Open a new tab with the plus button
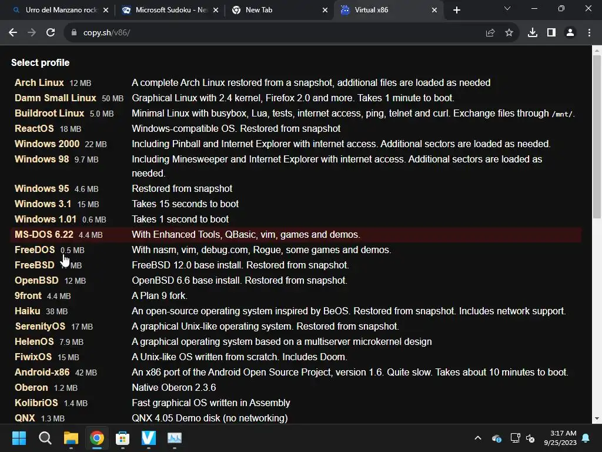Screen dimensions: 602x452 coord(456,11)
